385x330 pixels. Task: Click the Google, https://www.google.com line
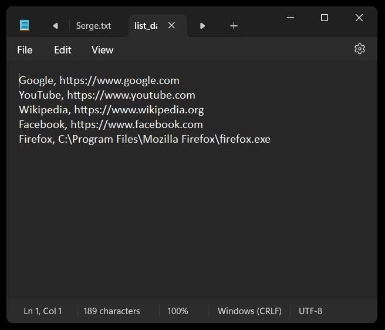coord(99,80)
